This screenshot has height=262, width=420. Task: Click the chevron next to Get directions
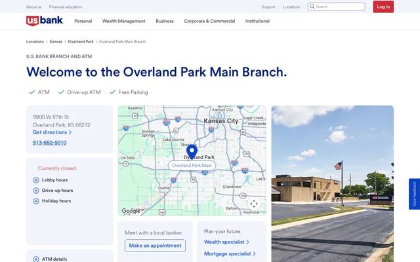[70, 132]
